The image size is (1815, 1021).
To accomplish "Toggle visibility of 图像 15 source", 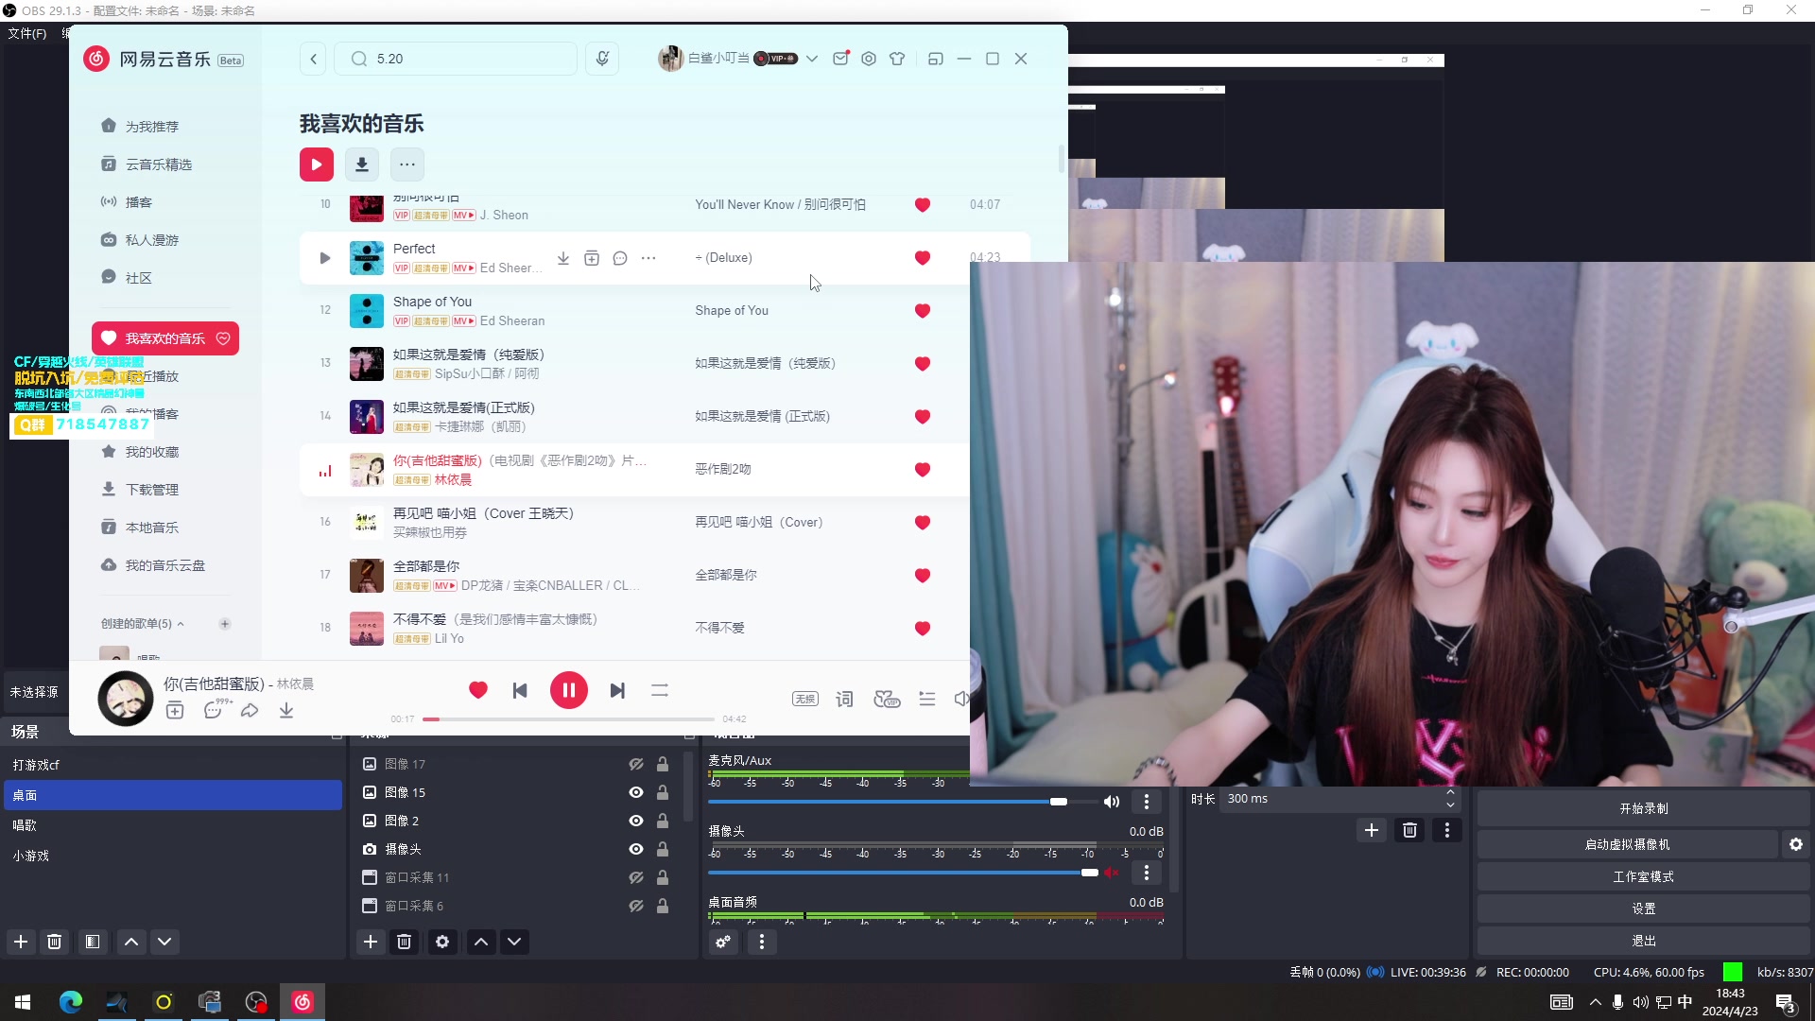I will 636,792.
